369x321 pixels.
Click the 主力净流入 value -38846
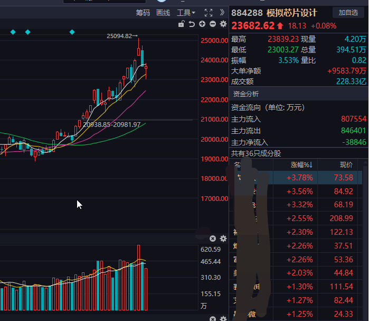[x=354, y=142]
